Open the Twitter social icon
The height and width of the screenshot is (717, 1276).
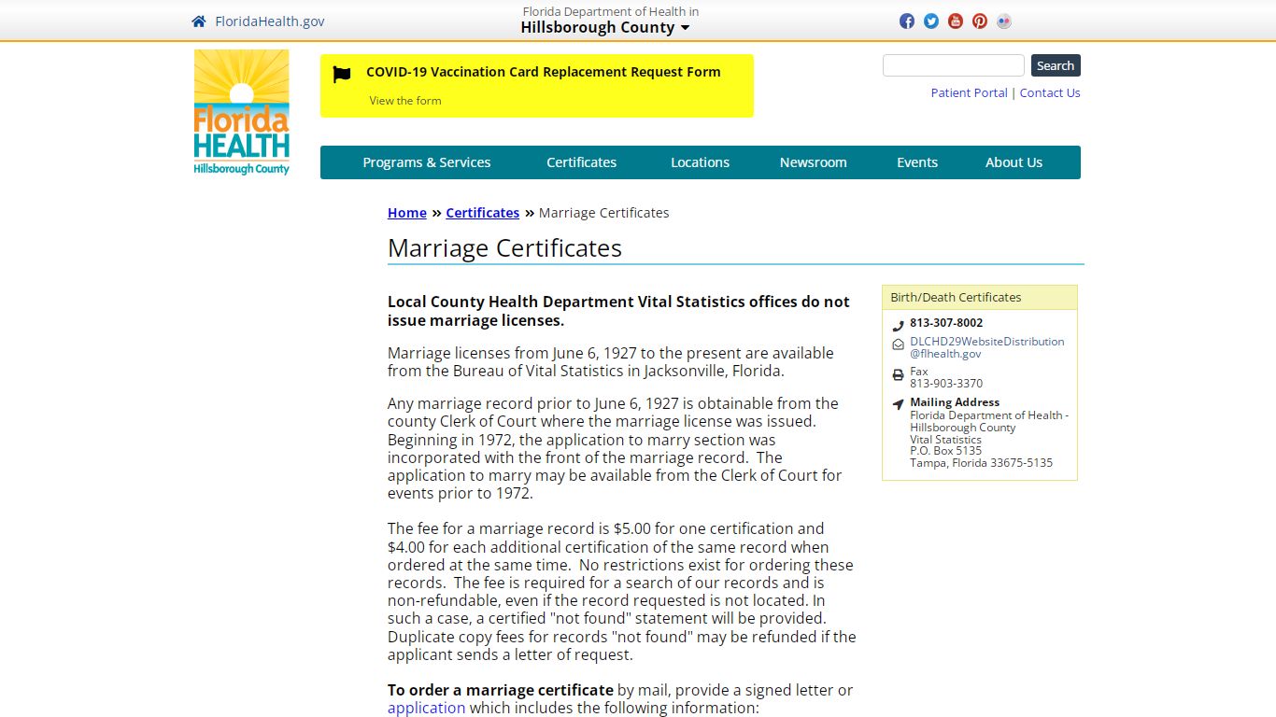click(x=931, y=21)
